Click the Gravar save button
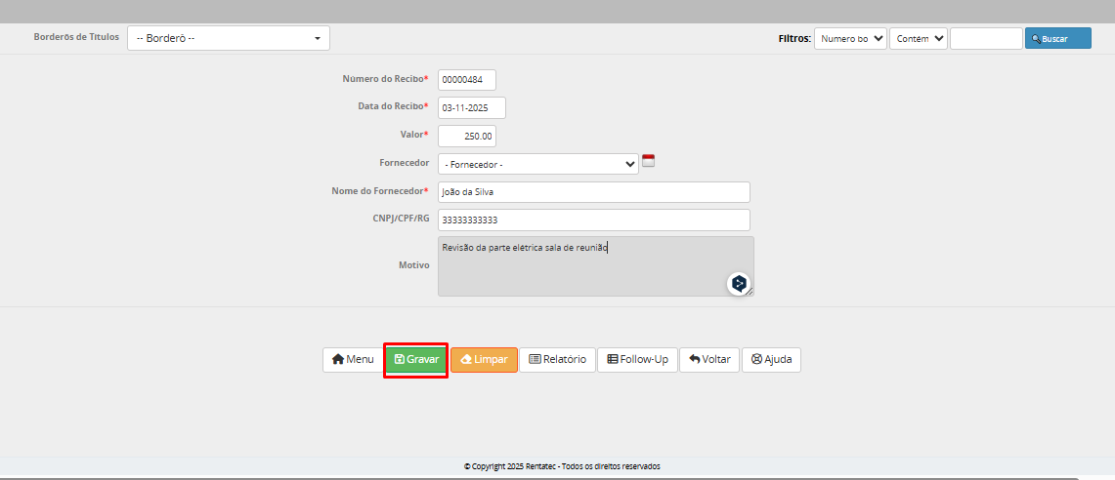Screen dimensions: 1115x480 point(416,359)
